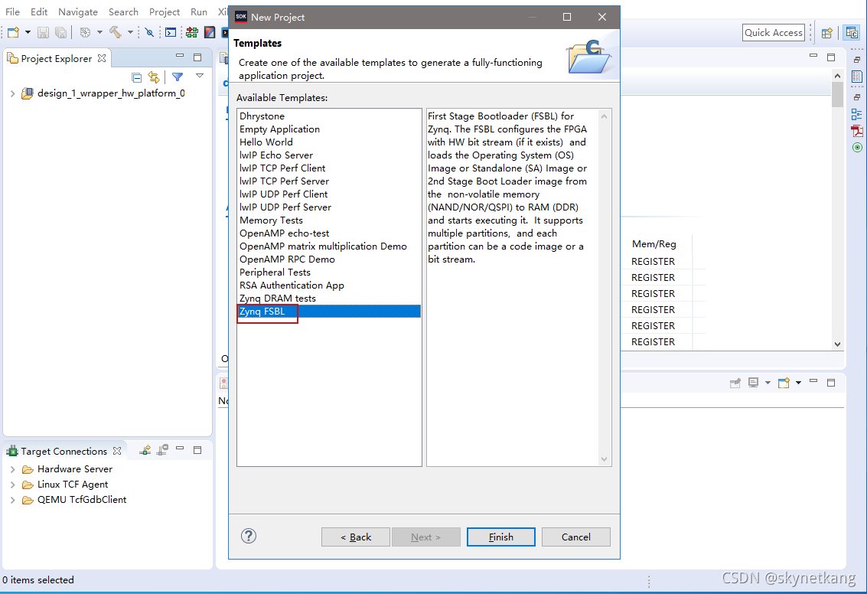Click the New Target Connection icon

pos(145,450)
